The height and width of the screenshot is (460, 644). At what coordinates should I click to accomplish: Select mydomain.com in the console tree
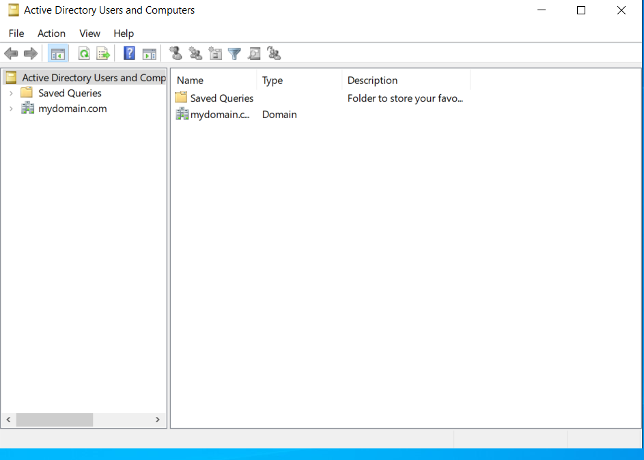pyautogui.click(x=72, y=108)
